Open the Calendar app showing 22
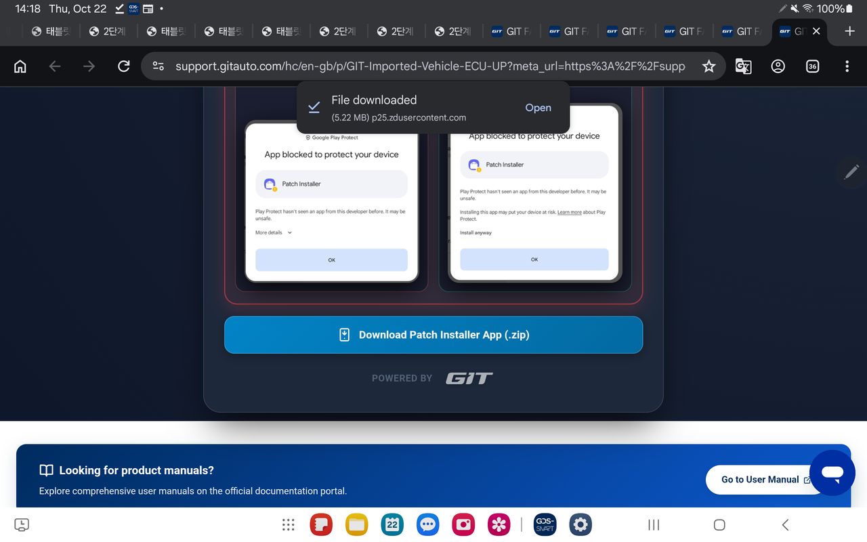 point(392,524)
